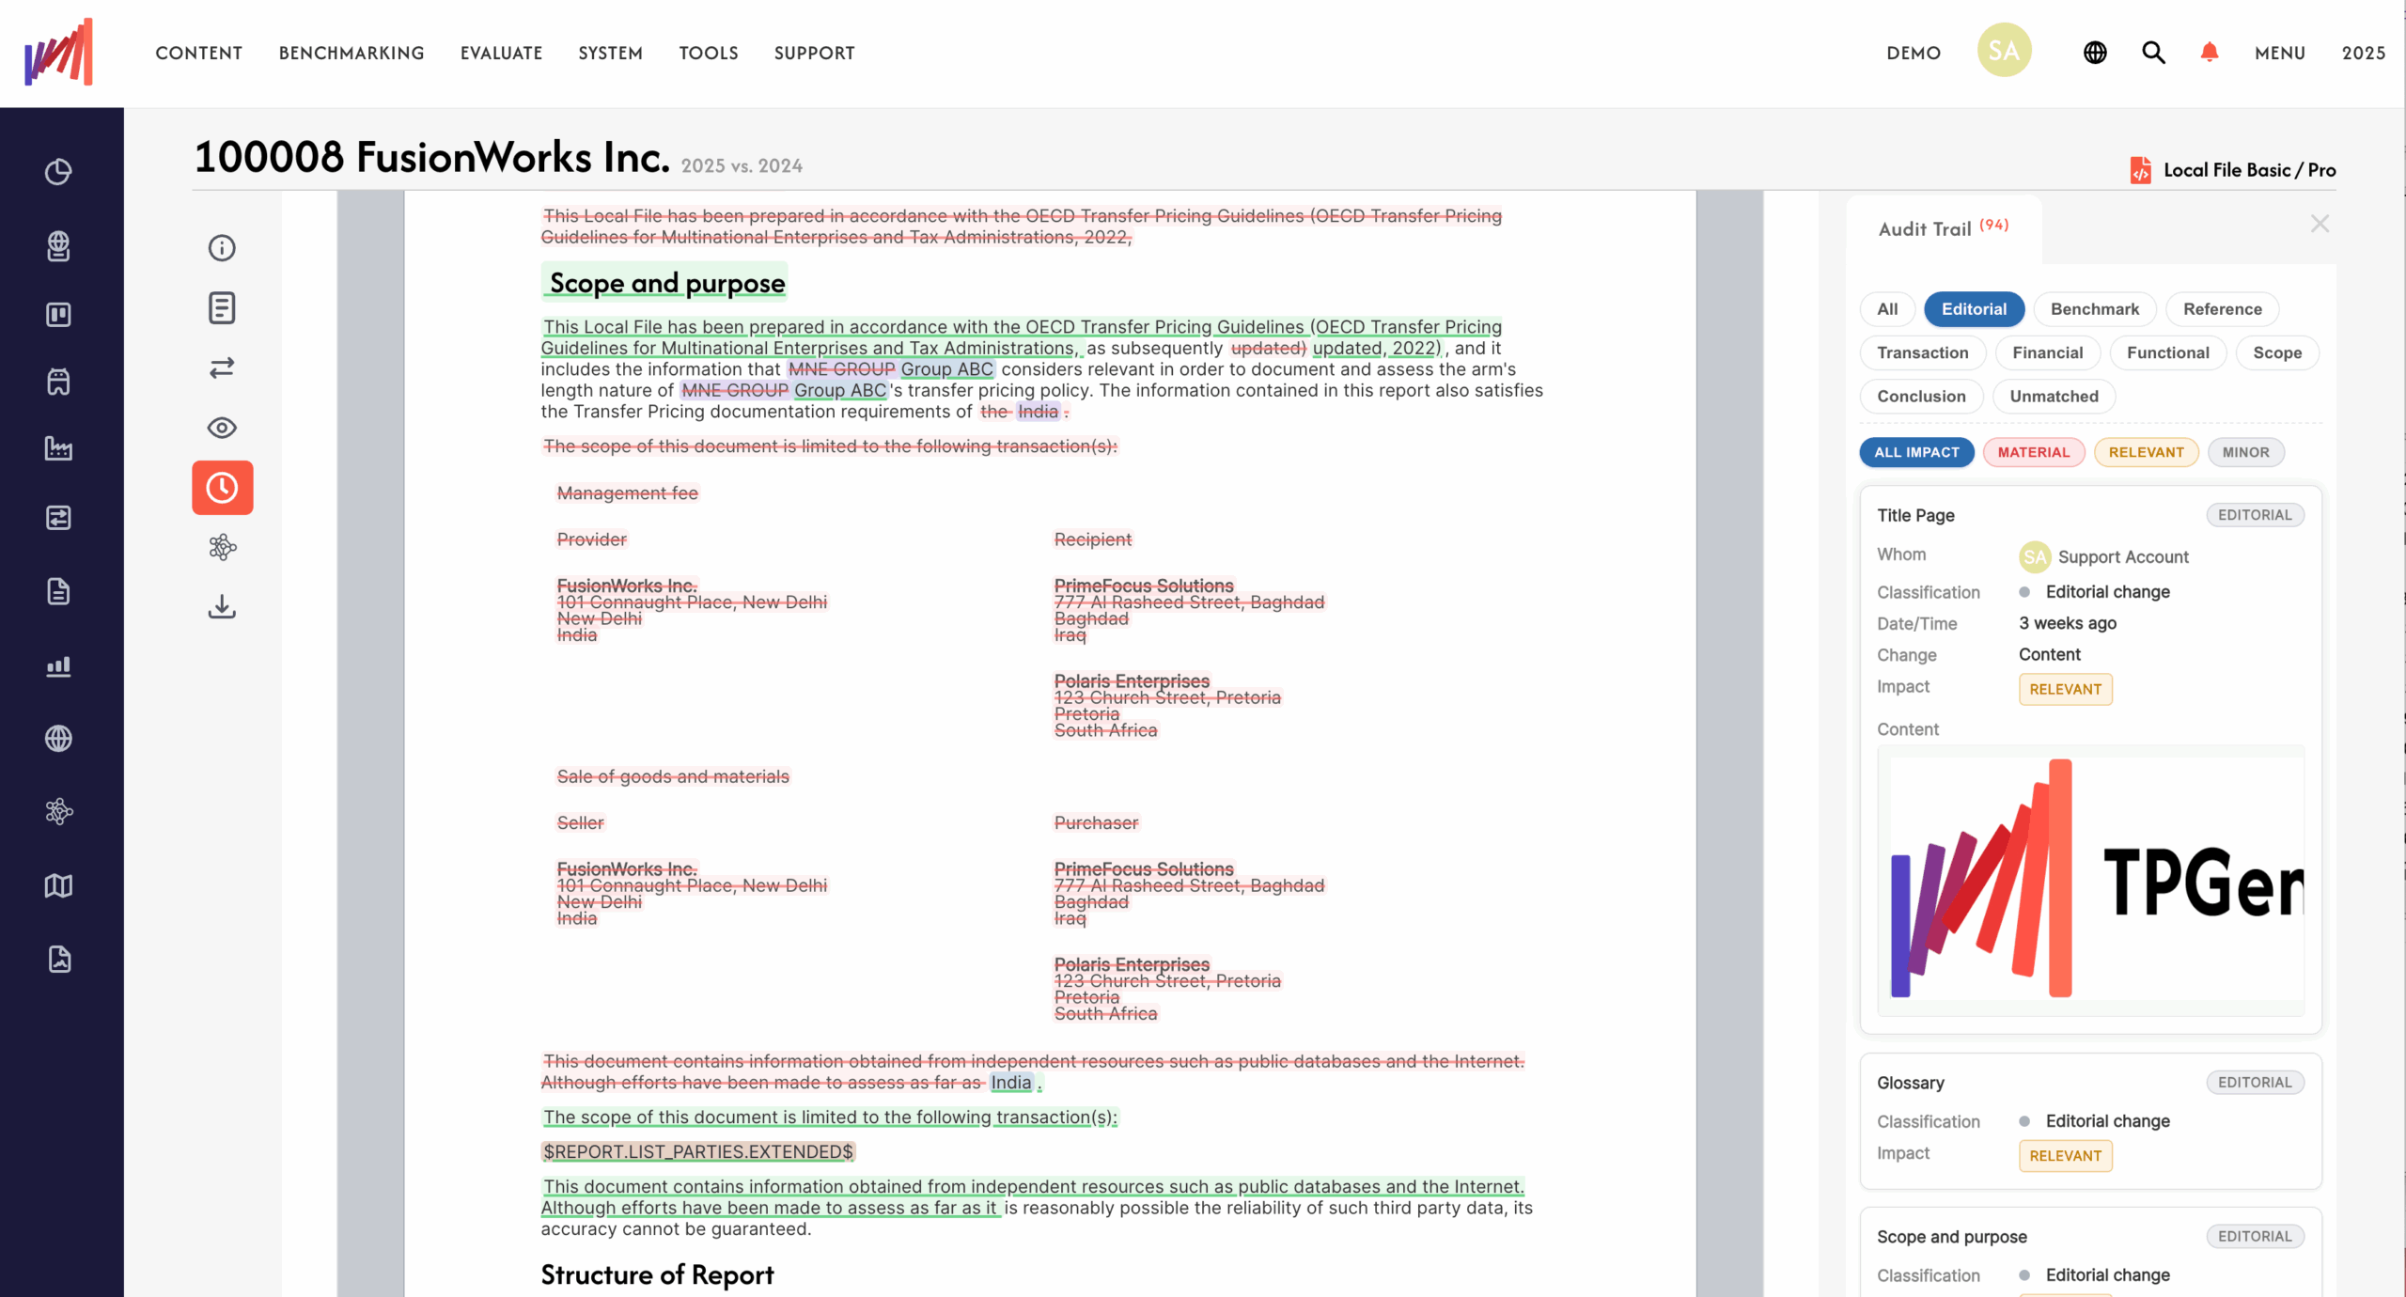Open the Scope and purpose audit entry heading
The image size is (2406, 1297).
coord(1951,1237)
